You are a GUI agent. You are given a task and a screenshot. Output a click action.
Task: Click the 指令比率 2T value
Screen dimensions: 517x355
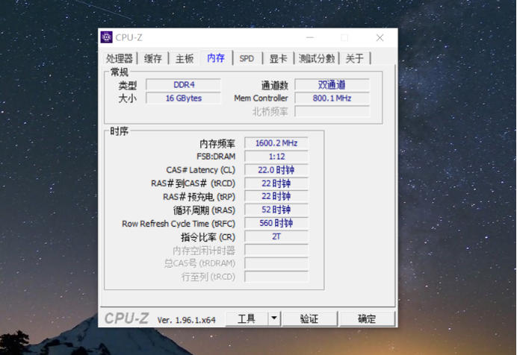[x=276, y=236]
